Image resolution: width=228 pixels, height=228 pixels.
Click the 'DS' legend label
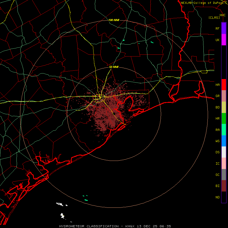pos(217,152)
